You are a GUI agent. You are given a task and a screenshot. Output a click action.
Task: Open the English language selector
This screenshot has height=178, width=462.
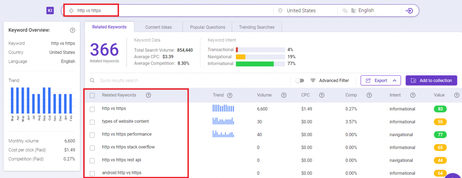pyautogui.click(x=366, y=10)
